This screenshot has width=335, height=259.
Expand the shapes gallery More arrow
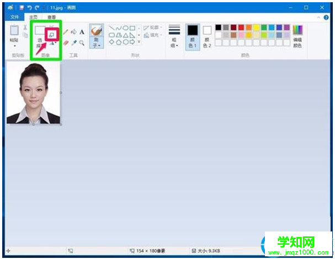[139, 42]
